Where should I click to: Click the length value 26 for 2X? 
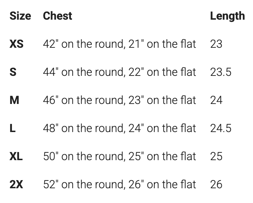tap(216, 184)
